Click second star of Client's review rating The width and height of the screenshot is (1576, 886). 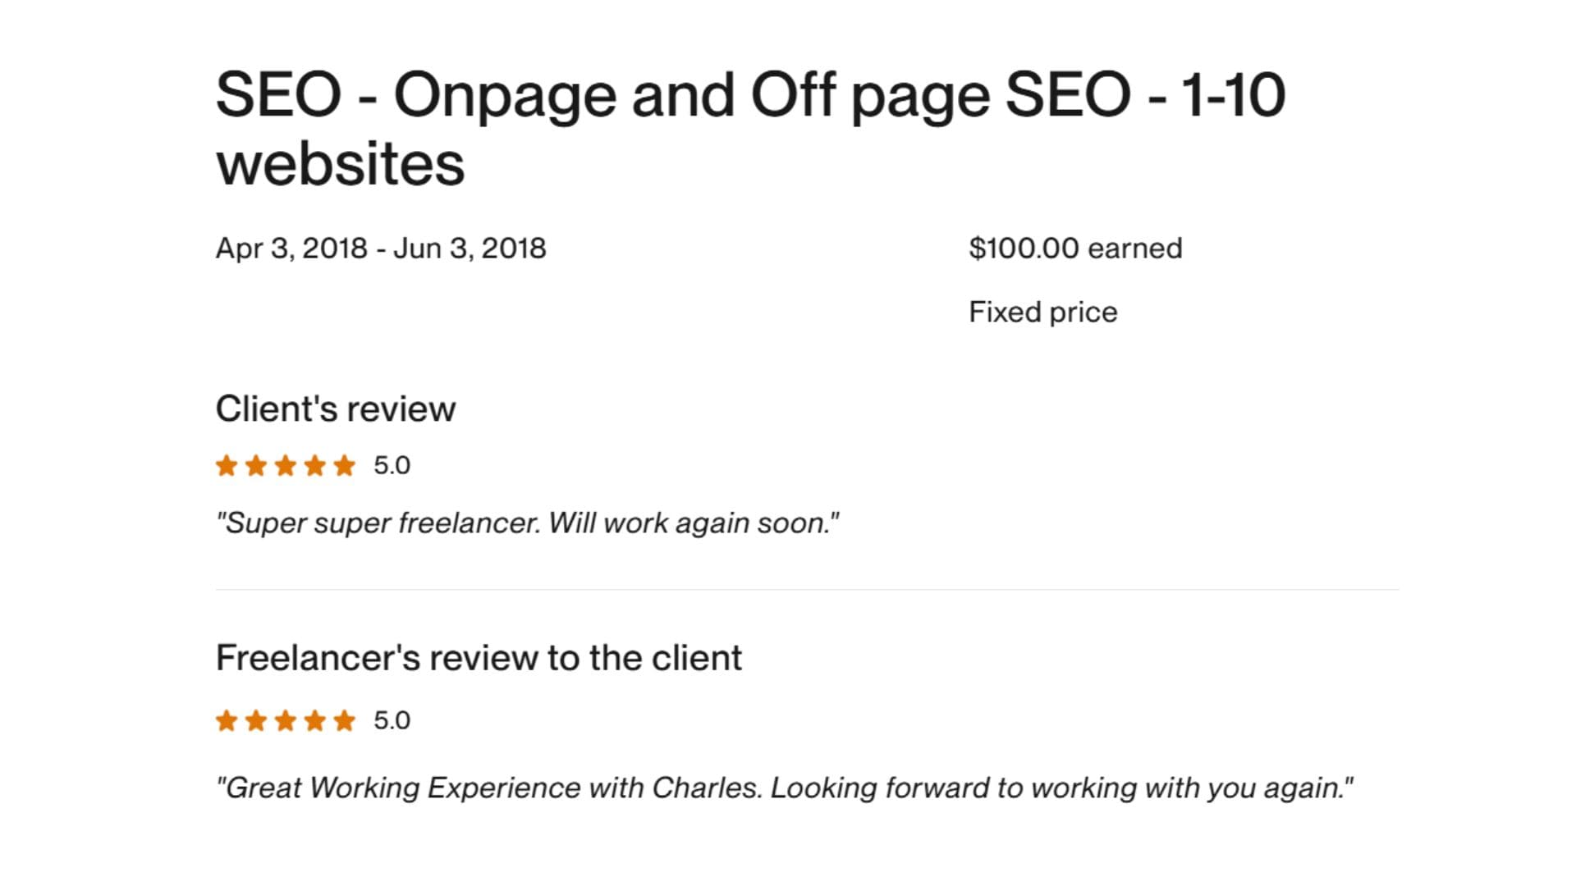[x=256, y=466]
